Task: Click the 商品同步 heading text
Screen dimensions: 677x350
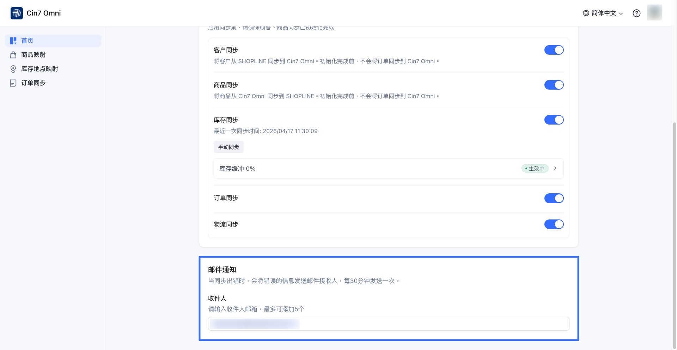Action: coord(226,85)
